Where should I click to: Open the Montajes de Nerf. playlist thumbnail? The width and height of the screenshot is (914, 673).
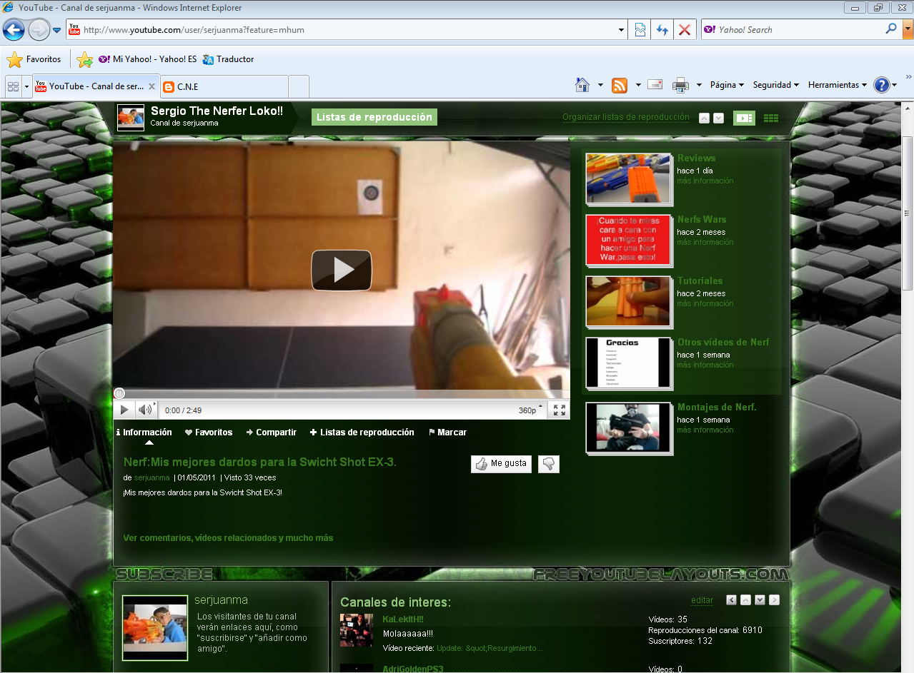point(628,427)
